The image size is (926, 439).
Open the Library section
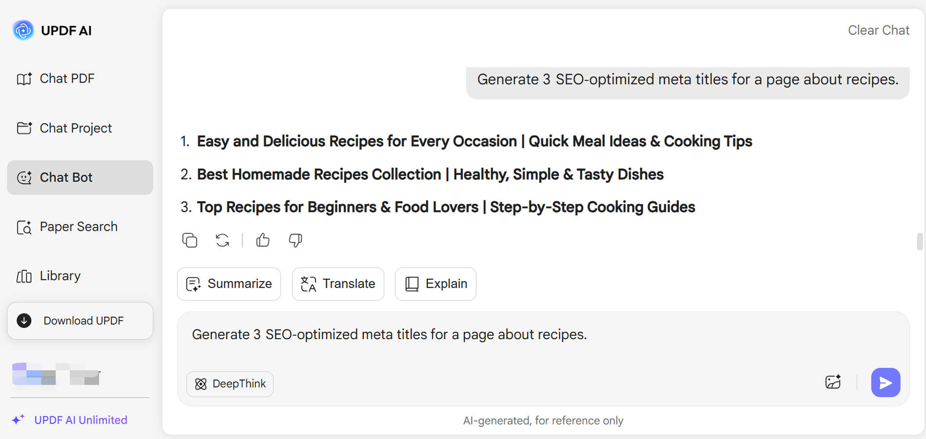tap(60, 276)
